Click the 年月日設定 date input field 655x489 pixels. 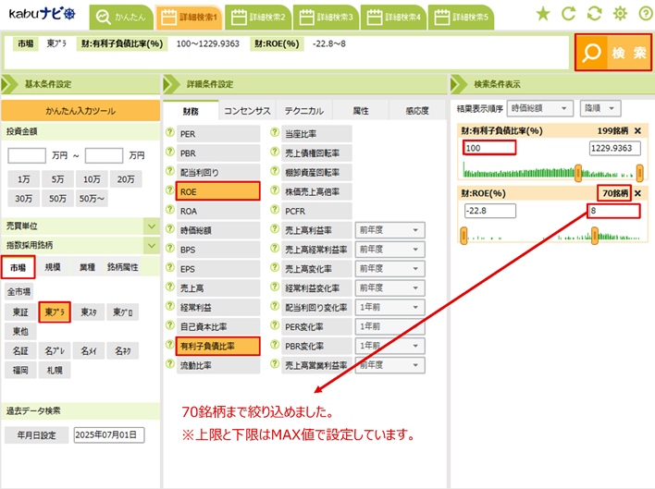[108, 434]
